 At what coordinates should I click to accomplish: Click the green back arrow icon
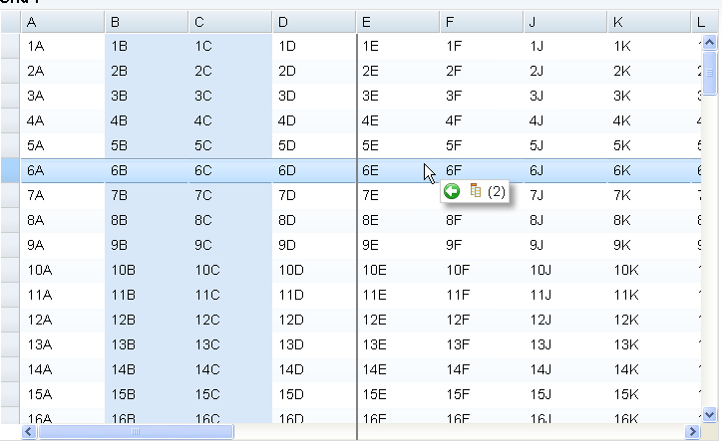(x=452, y=190)
